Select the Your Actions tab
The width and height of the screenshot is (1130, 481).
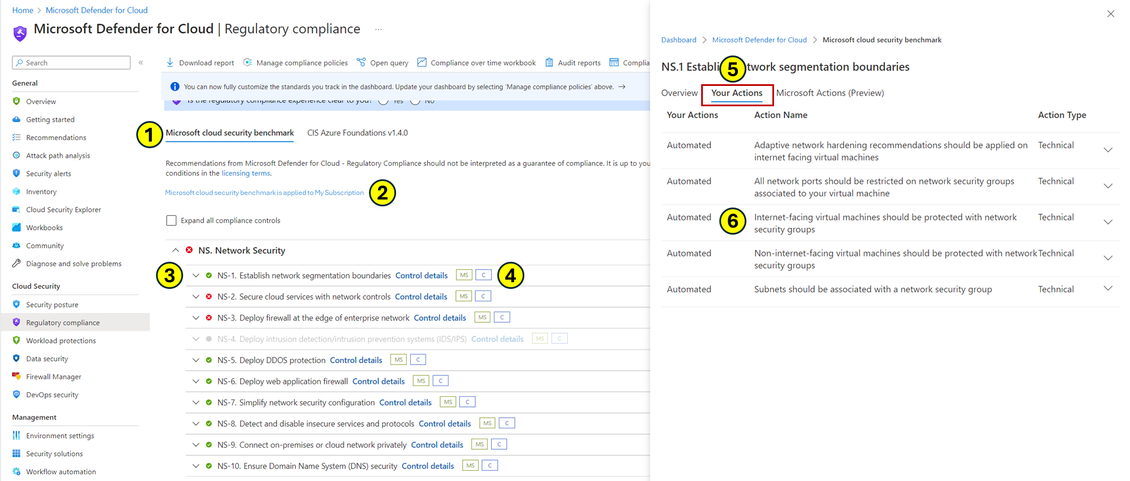737,93
